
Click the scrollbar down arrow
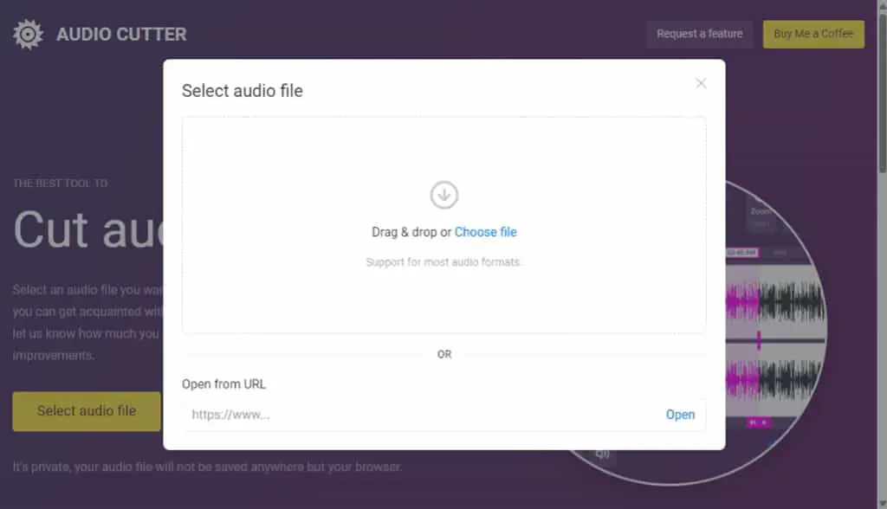[882, 503]
